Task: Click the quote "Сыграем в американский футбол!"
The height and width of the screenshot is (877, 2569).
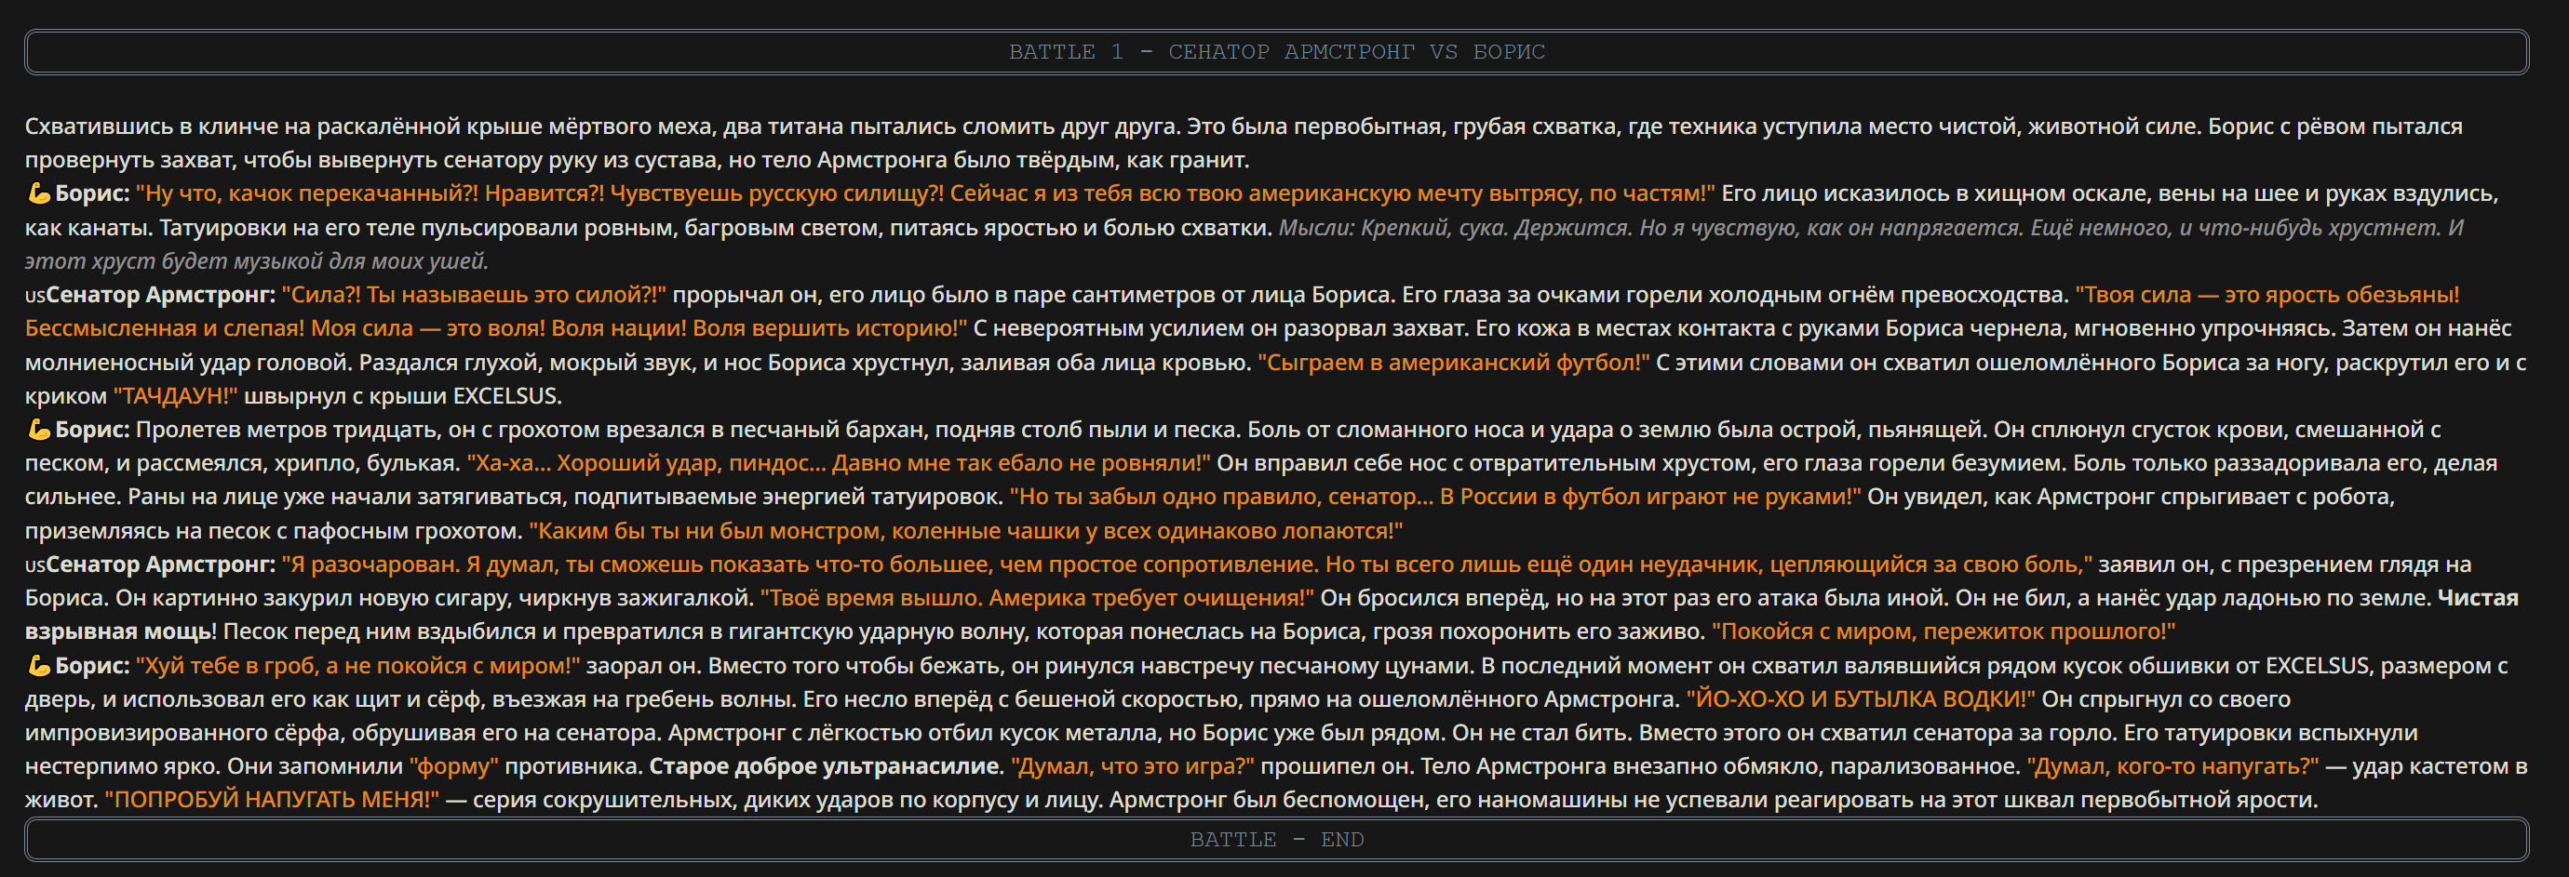Action: click(1453, 363)
